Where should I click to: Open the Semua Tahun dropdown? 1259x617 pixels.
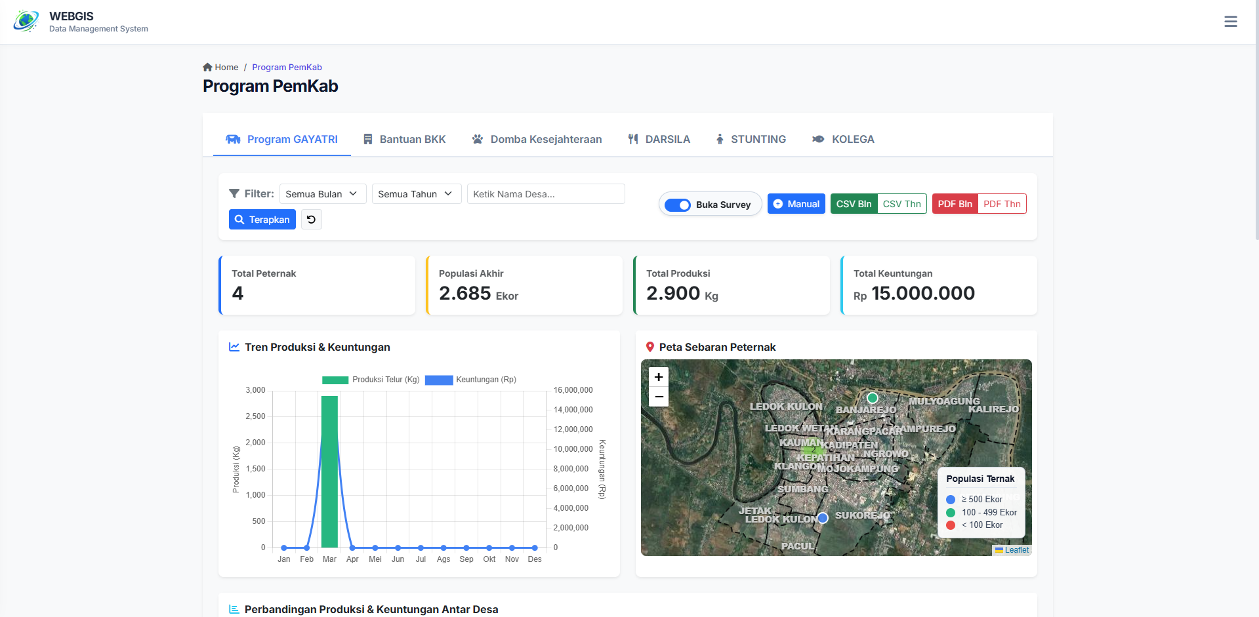click(x=416, y=193)
